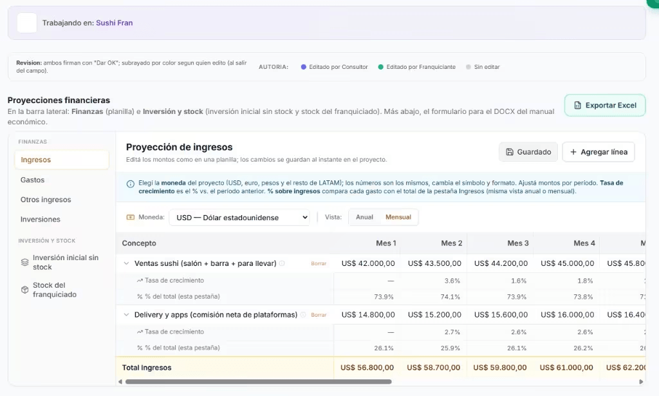The image size is (659, 396).
Task: Click the tooltip icon after Ventas sushi label
Action: (281, 263)
